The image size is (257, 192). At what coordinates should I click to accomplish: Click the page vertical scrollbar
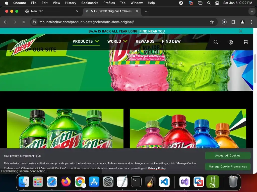click(255, 68)
